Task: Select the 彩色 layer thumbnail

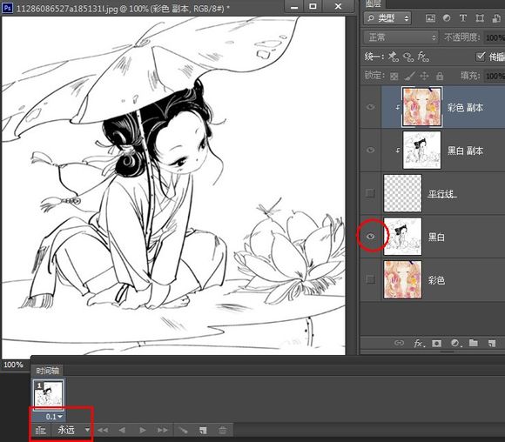Action: [x=402, y=280]
